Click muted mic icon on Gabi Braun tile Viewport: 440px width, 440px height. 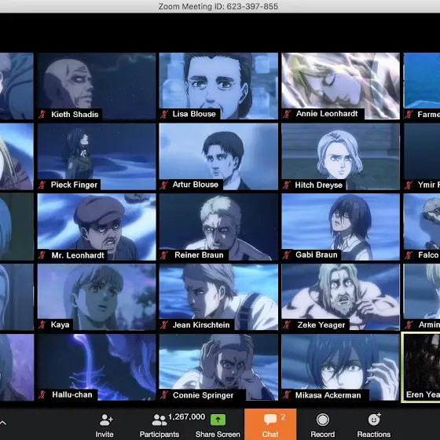point(287,255)
